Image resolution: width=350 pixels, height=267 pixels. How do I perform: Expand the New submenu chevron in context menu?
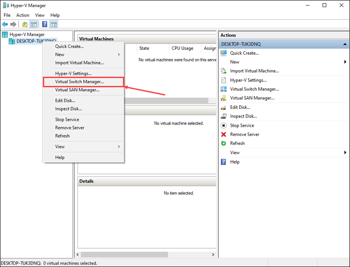click(119, 54)
